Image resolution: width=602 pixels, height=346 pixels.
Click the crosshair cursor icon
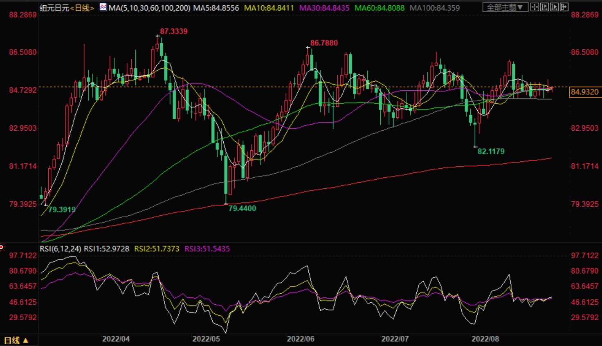(x=535, y=7)
